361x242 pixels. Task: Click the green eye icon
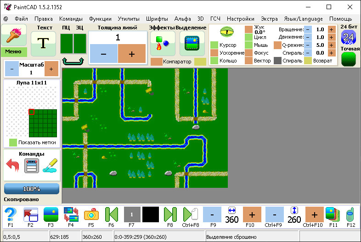click(x=227, y=32)
